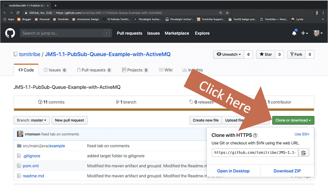Click the browser forward arrow
The height and width of the screenshot is (190, 328).
[11, 13]
